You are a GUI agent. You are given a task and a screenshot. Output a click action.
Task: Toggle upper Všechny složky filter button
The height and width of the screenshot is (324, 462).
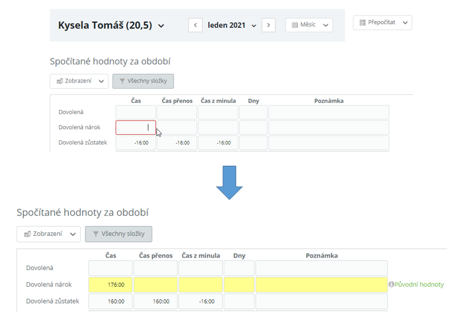143,81
